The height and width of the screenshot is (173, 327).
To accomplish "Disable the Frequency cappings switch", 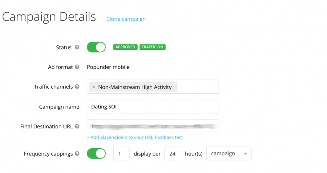I will coord(96,154).
